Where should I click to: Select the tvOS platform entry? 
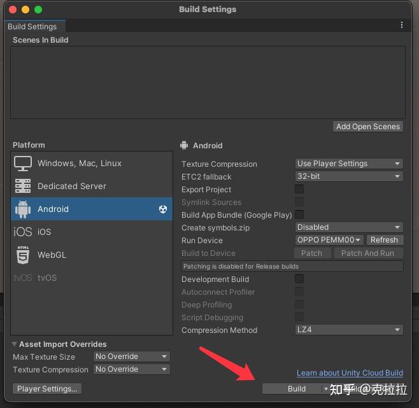click(x=92, y=278)
